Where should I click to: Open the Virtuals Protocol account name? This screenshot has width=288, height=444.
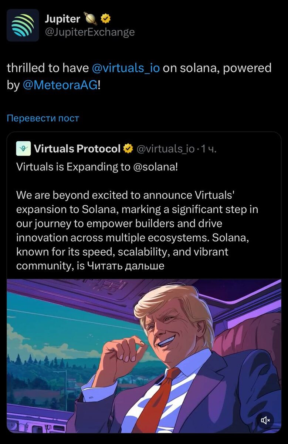coord(77,149)
